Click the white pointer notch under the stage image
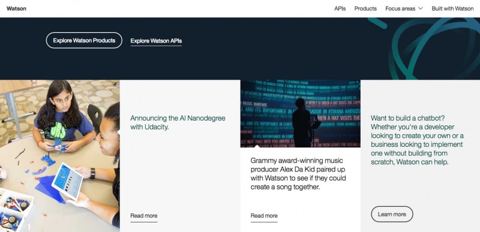 pos(257,146)
